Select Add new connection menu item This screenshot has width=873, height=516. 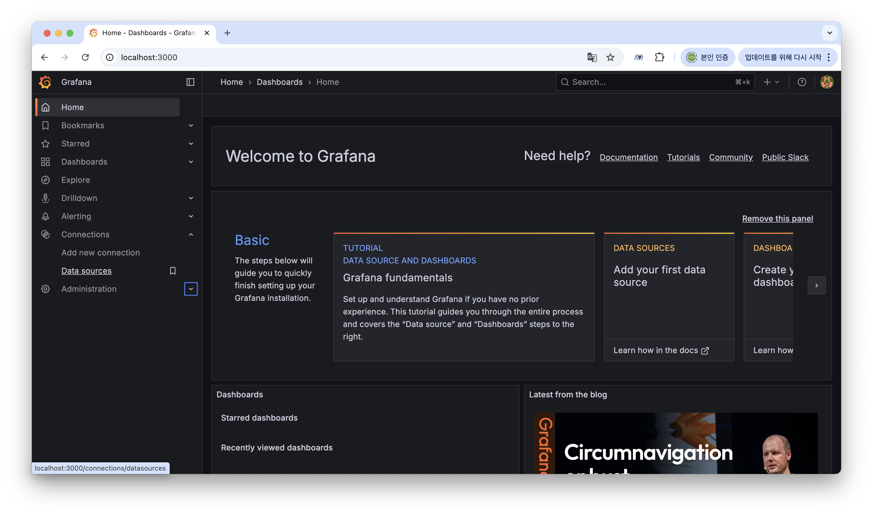[101, 252]
